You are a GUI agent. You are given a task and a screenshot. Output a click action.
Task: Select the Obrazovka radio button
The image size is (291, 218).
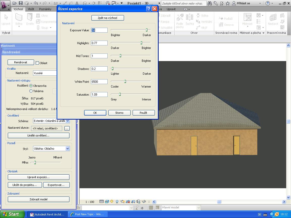[x=31, y=86]
